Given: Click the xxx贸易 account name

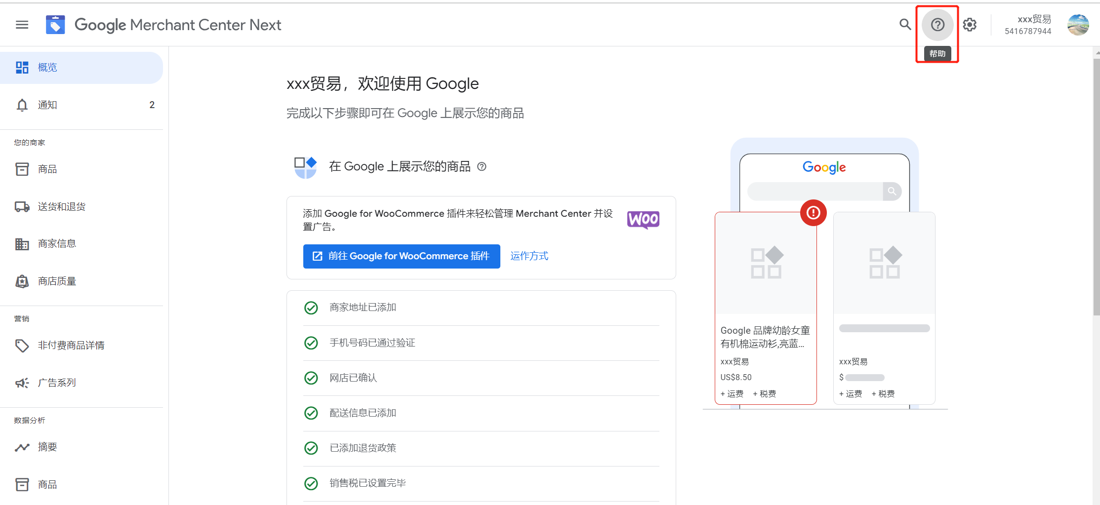Looking at the screenshot, I should [1034, 19].
